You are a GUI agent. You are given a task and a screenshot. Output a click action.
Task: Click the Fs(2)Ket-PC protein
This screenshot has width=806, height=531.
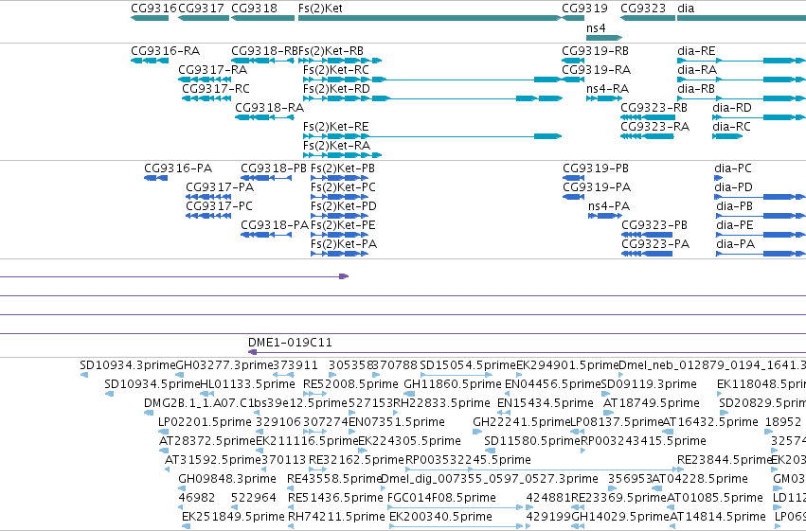[339, 197]
